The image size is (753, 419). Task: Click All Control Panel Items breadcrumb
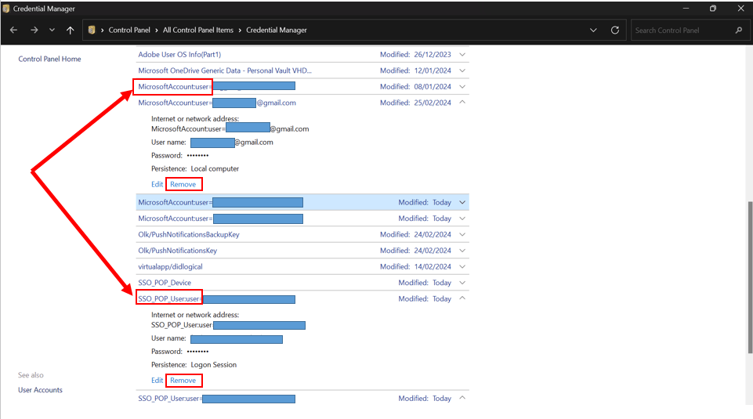(198, 31)
